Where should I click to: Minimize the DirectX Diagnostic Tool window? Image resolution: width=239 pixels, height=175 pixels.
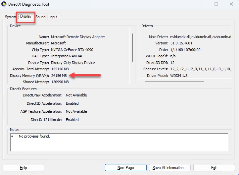coord(201,4)
